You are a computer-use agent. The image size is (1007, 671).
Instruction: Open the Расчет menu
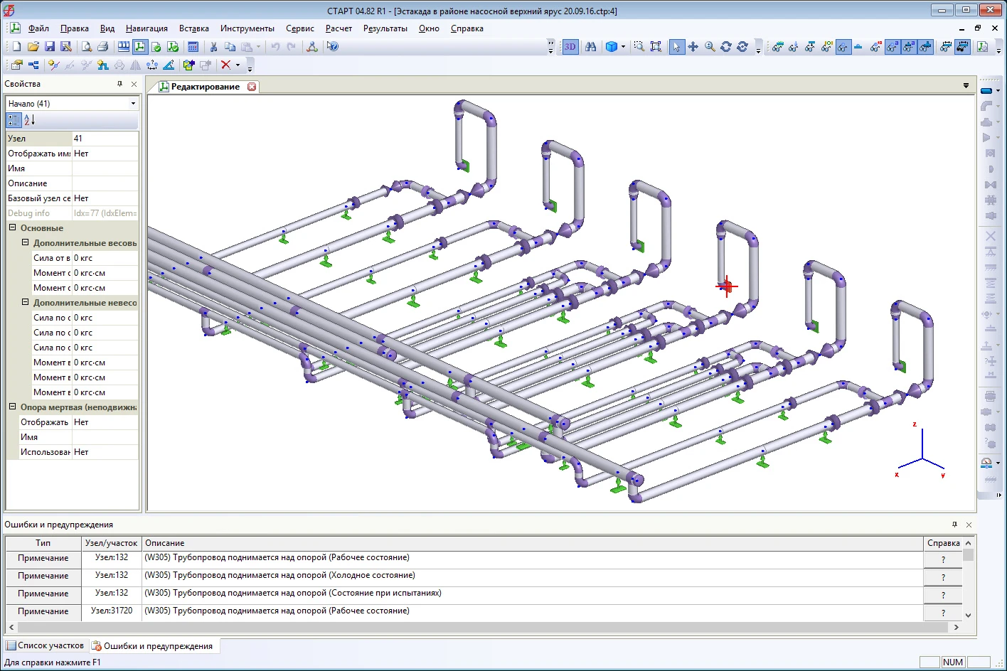point(339,28)
